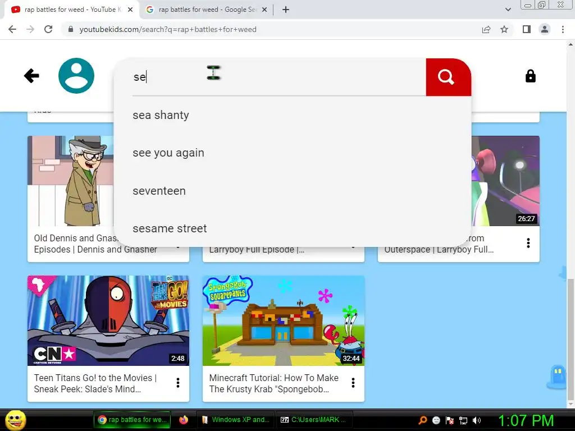575x431 pixels.
Task: Close the Google Search tab
Action: [x=264, y=10]
